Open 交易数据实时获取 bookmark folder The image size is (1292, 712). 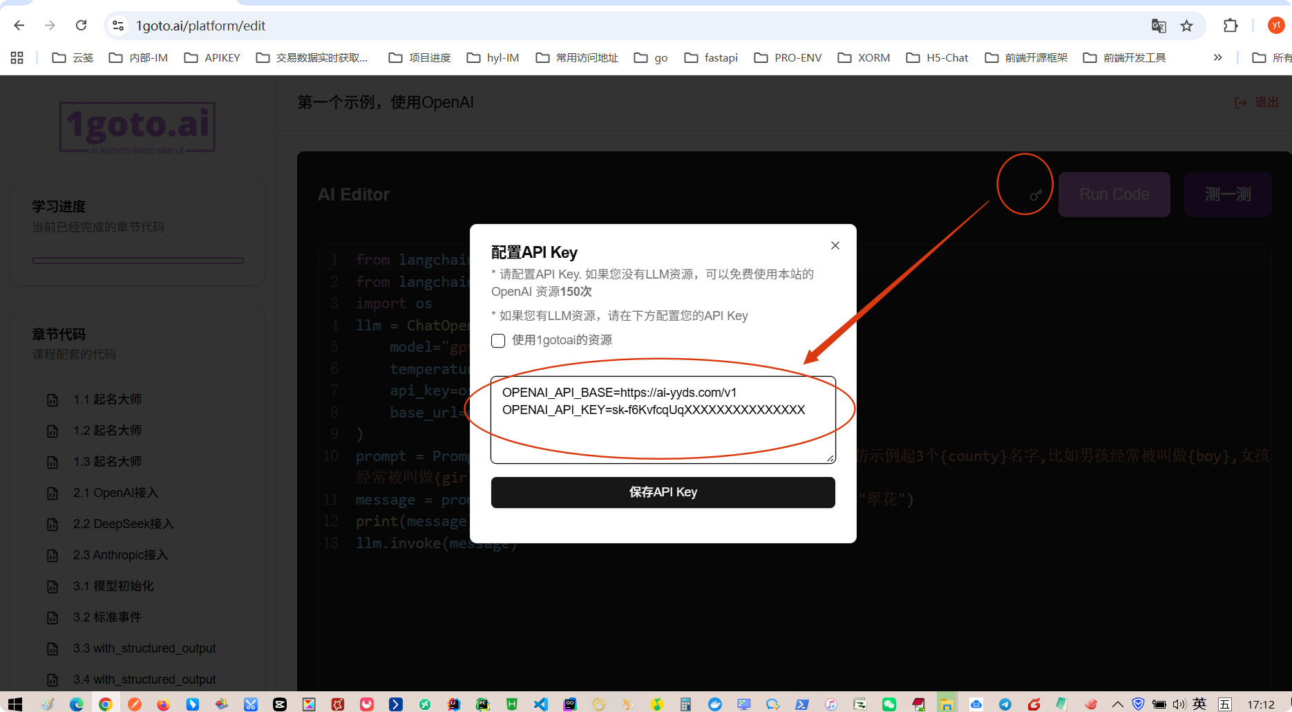pyautogui.click(x=312, y=57)
